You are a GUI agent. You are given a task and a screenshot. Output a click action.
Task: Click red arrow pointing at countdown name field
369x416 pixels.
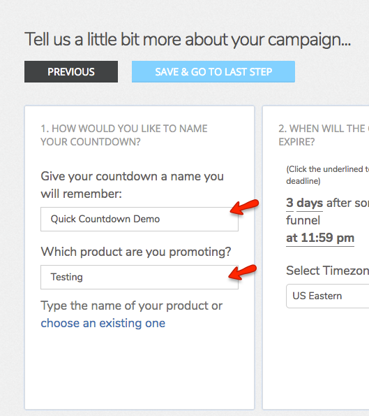coord(244,207)
